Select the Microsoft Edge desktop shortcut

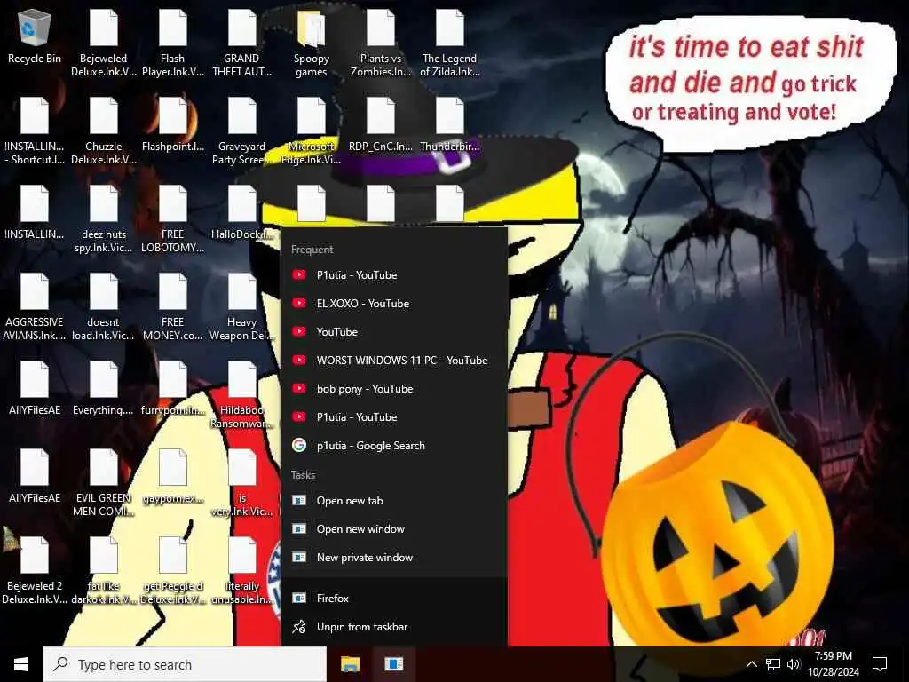point(312,131)
